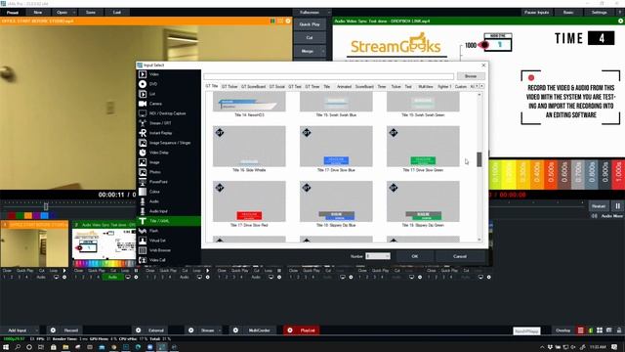
Task: Choose Title 16 Slide Whistle thumbnail
Action: (249, 147)
